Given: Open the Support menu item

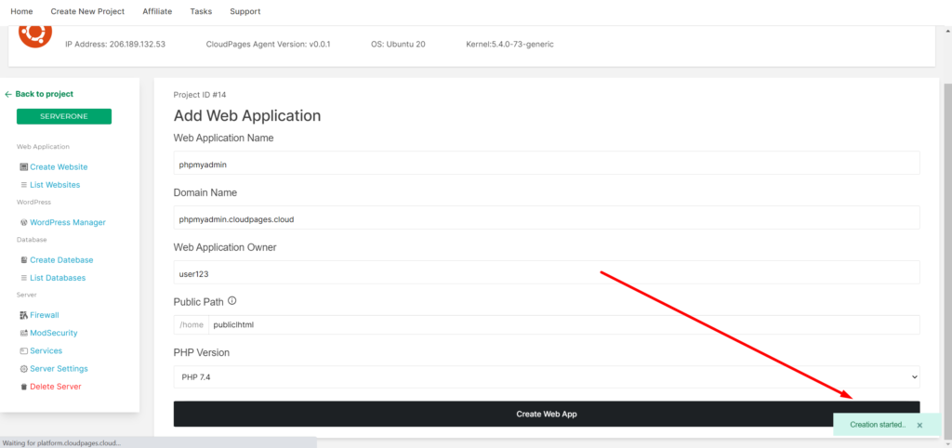Looking at the screenshot, I should 245,11.
